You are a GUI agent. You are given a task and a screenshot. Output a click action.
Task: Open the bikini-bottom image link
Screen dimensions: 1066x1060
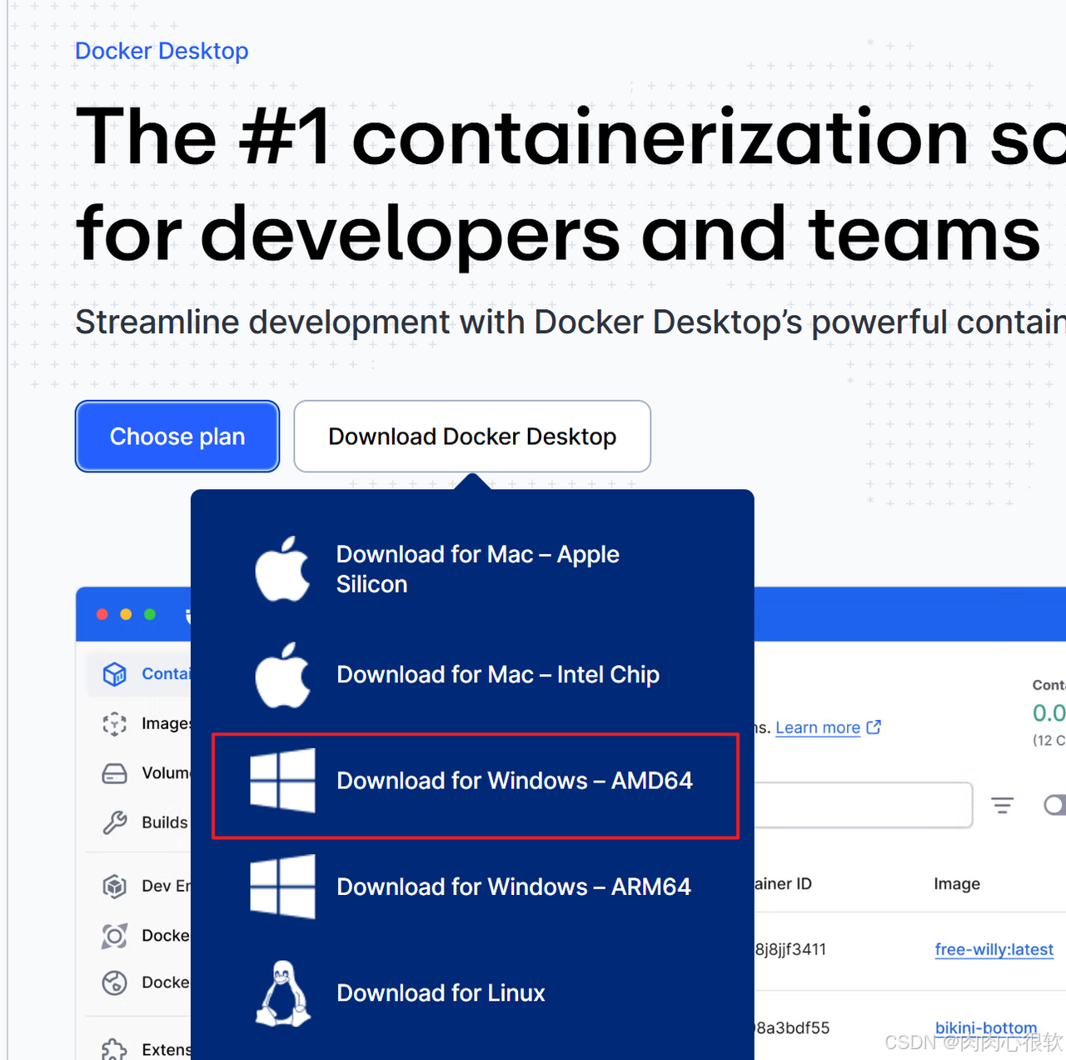(986, 1027)
